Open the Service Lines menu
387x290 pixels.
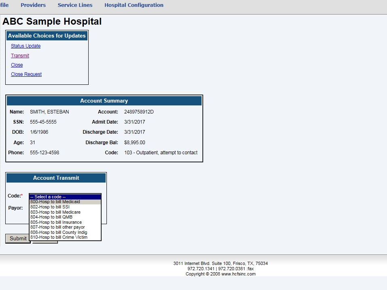tap(75, 5)
